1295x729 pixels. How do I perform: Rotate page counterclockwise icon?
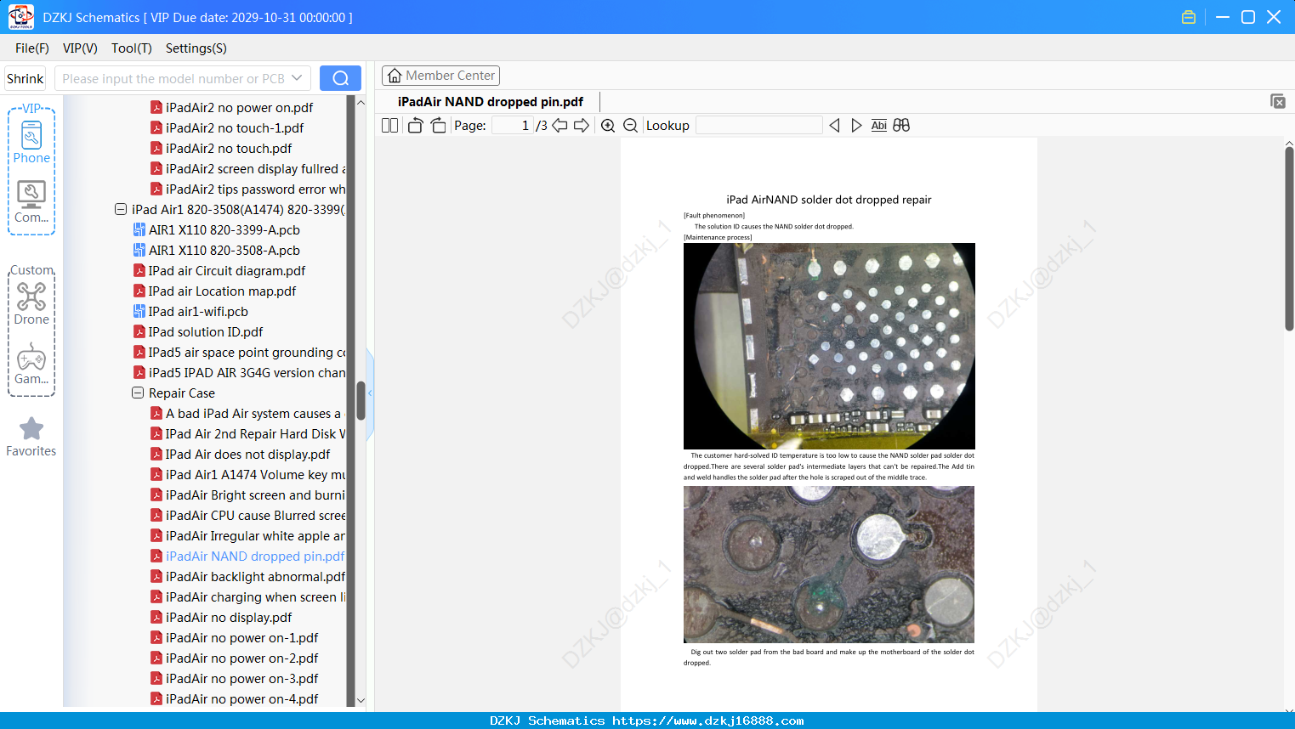[x=415, y=126]
